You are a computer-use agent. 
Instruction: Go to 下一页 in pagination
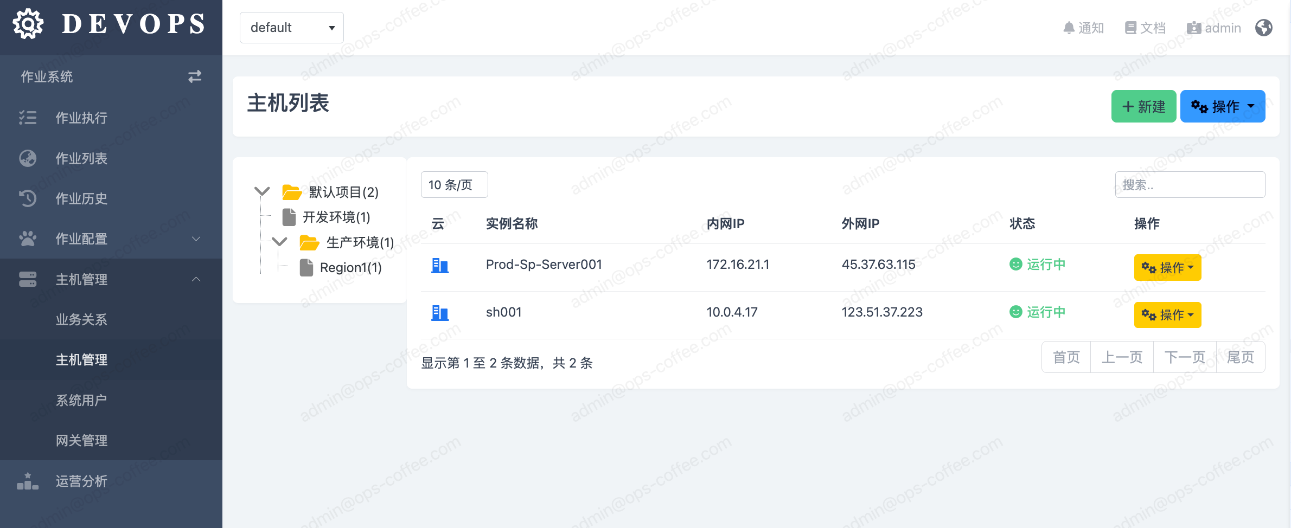[x=1185, y=357]
